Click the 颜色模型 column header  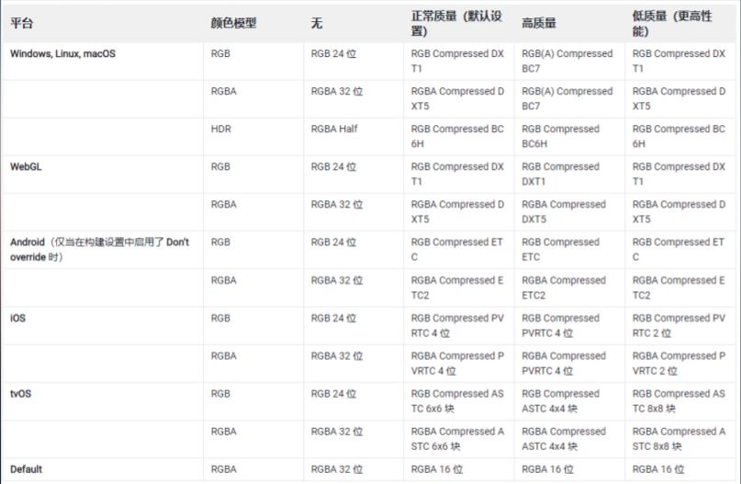[x=233, y=23]
